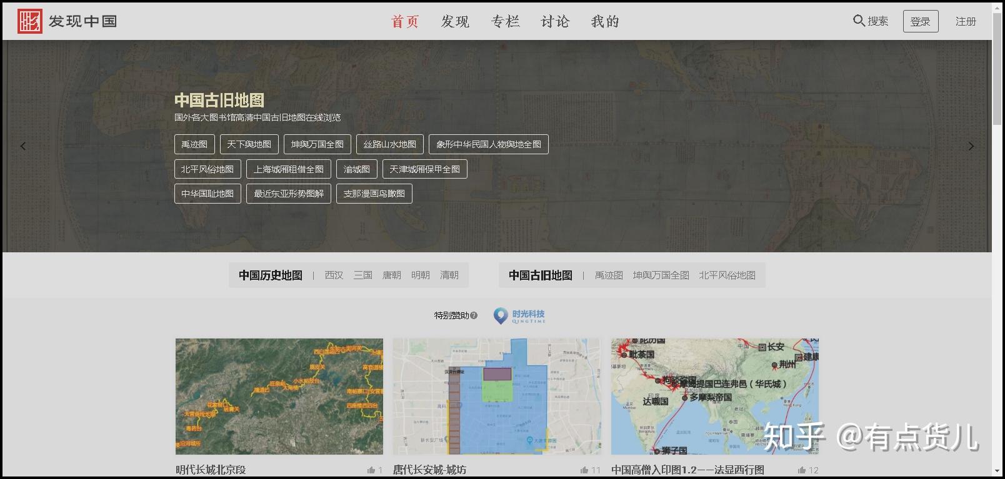The height and width of the screenshot is (479, 1005).
Task: Like the 明代长城北京段 map thumbs-up
Action: coord(371,470)
